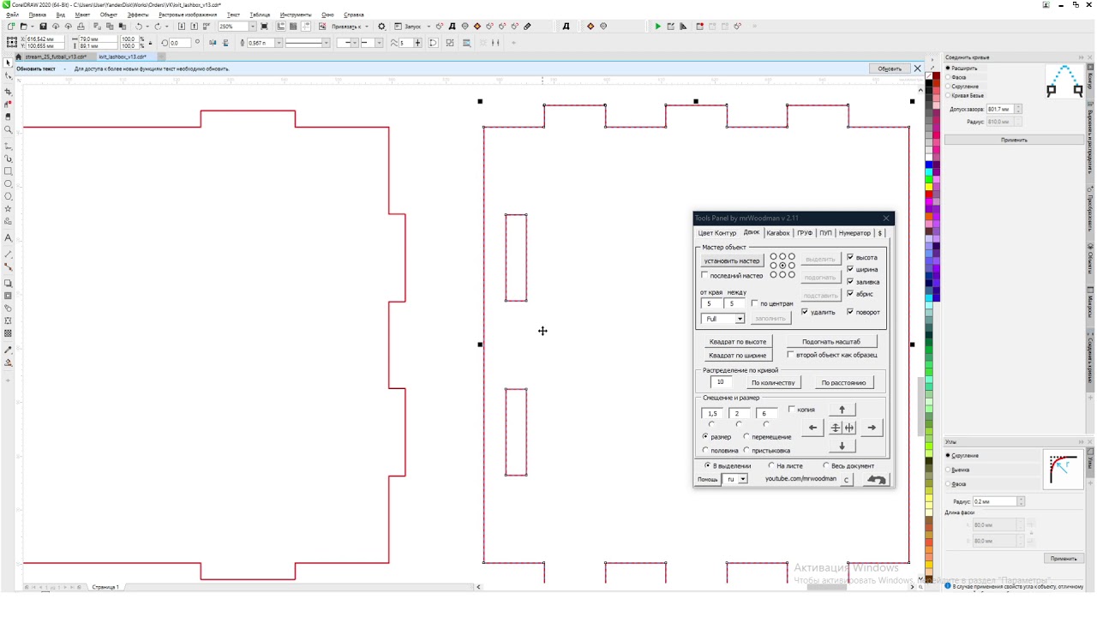Click the Save icon in standard toolbar
This screenshot has width=1097, height=617.
point(44,27)
